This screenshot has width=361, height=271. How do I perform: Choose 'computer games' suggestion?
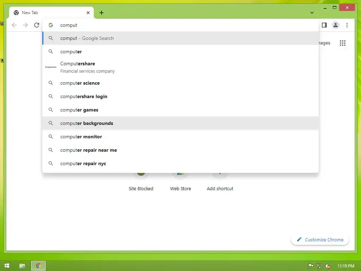tap(181, 110)
